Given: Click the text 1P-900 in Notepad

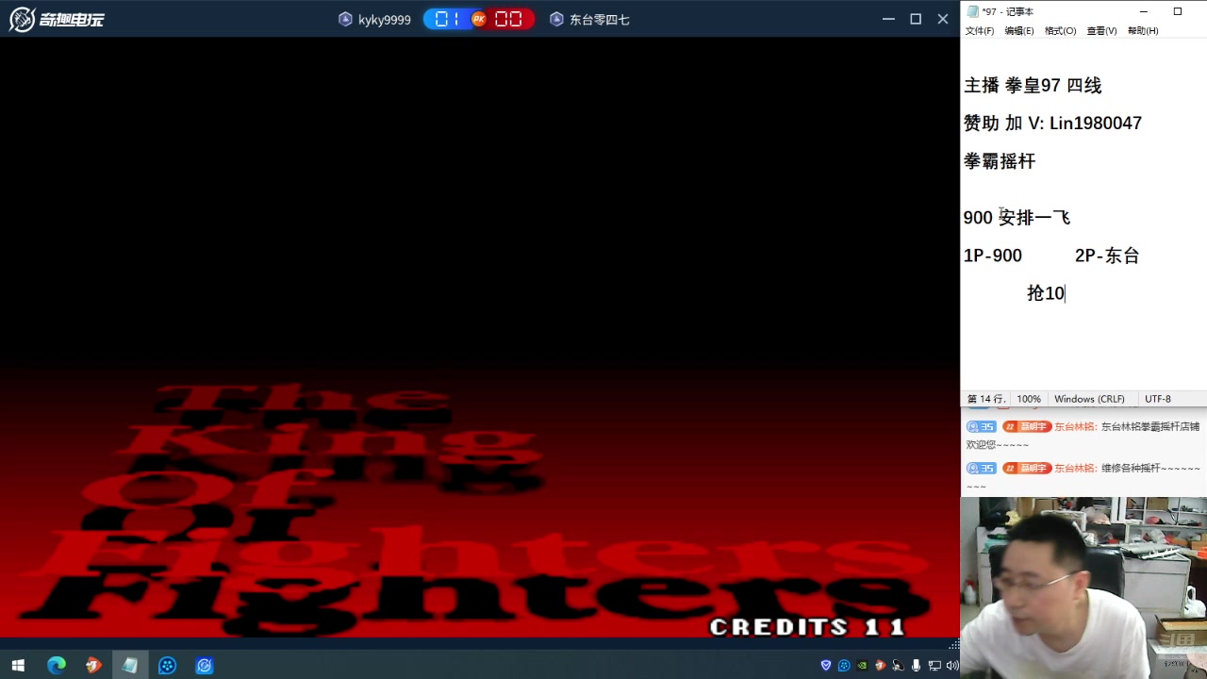Looking at the screenshot, I should pyautogui.click(x=993, y=256).
